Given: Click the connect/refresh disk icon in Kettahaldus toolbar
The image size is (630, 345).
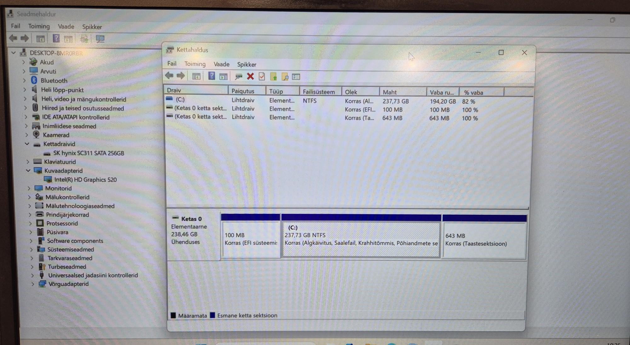Looking at the screenshot, I should [238, 76].
